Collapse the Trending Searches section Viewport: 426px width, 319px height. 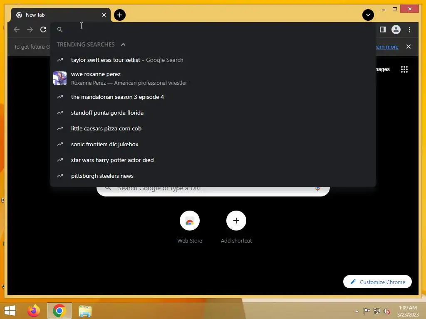[x=123, y=44]
